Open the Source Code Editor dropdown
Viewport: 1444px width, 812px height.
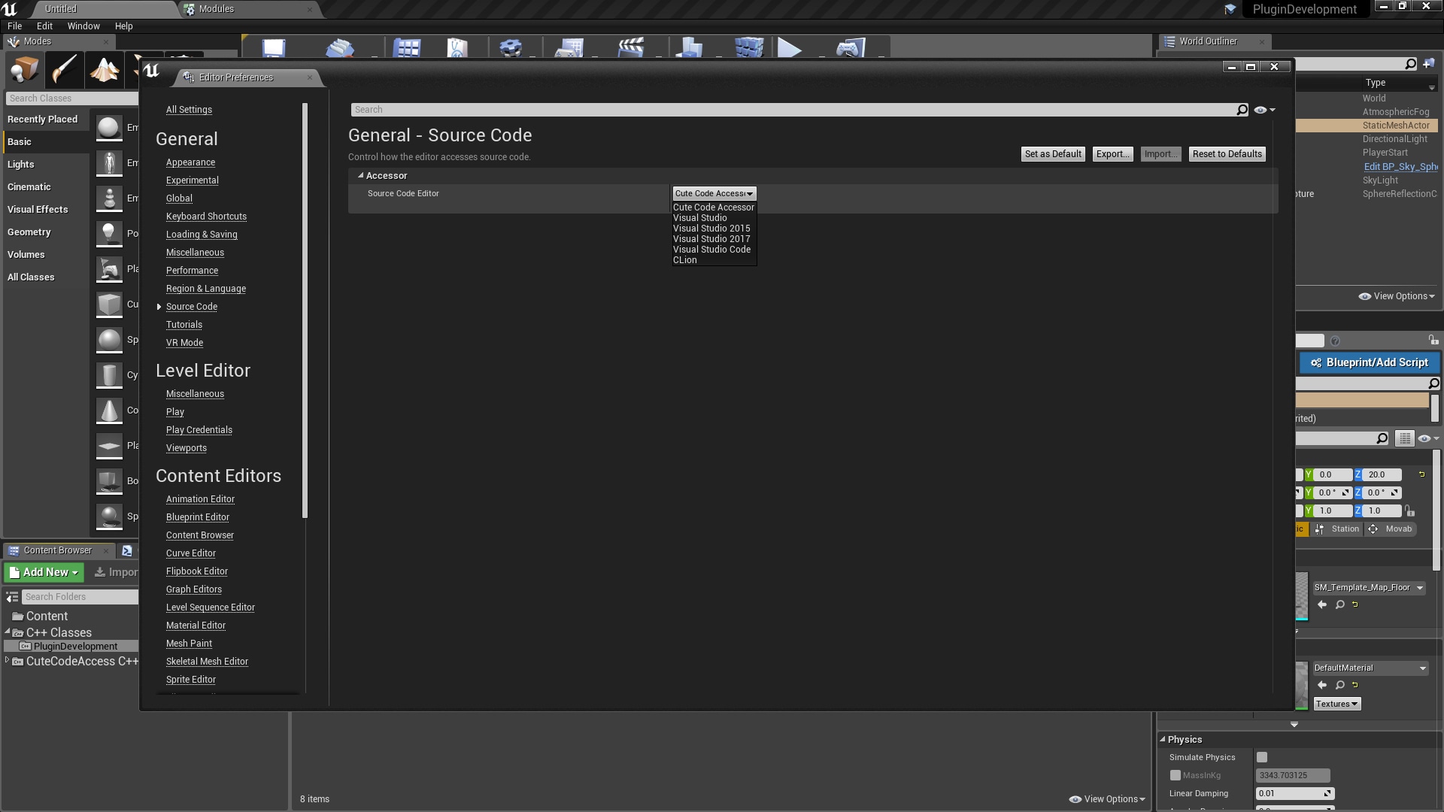713,193
